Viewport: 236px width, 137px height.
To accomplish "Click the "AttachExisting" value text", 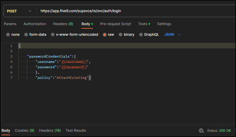I will coord(72,78).
